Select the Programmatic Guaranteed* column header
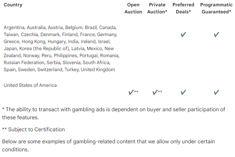This screenshot has height=157, width=235. pyautogui.click(x=216, y=8)
